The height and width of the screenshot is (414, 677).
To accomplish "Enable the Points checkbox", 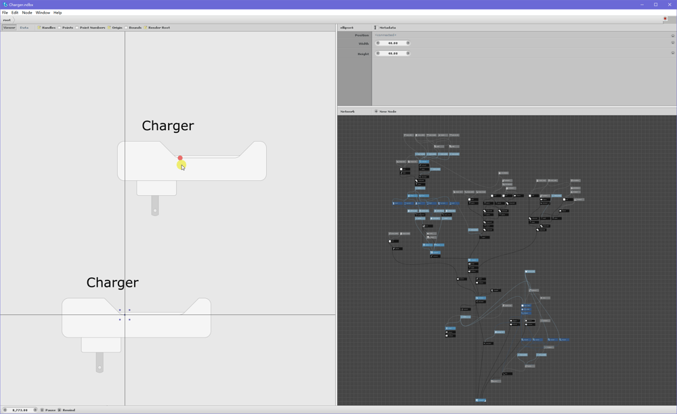I will pos(60,28).
